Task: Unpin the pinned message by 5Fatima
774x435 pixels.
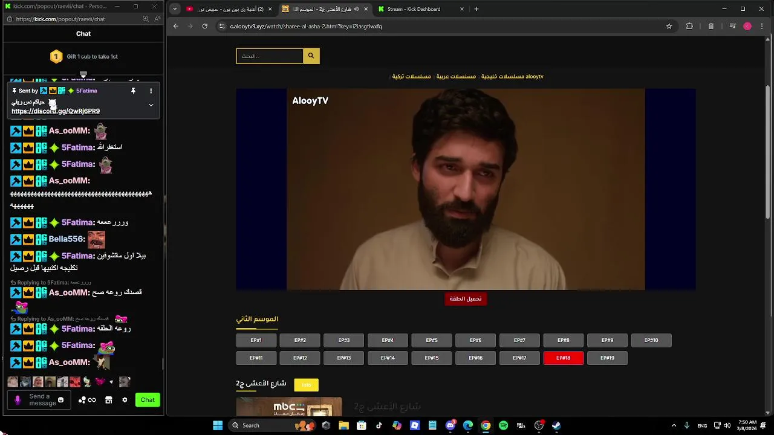Action: (133, 91)
